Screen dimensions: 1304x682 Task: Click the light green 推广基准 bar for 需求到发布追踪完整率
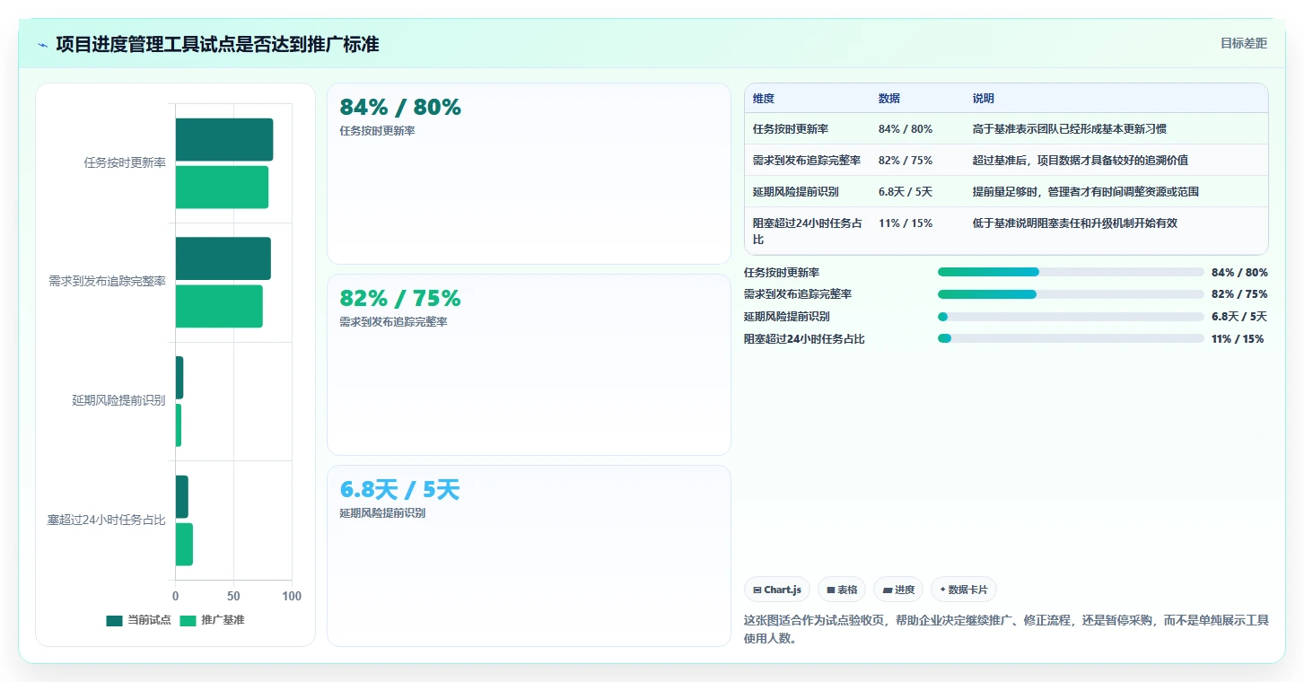coord(219,306)
